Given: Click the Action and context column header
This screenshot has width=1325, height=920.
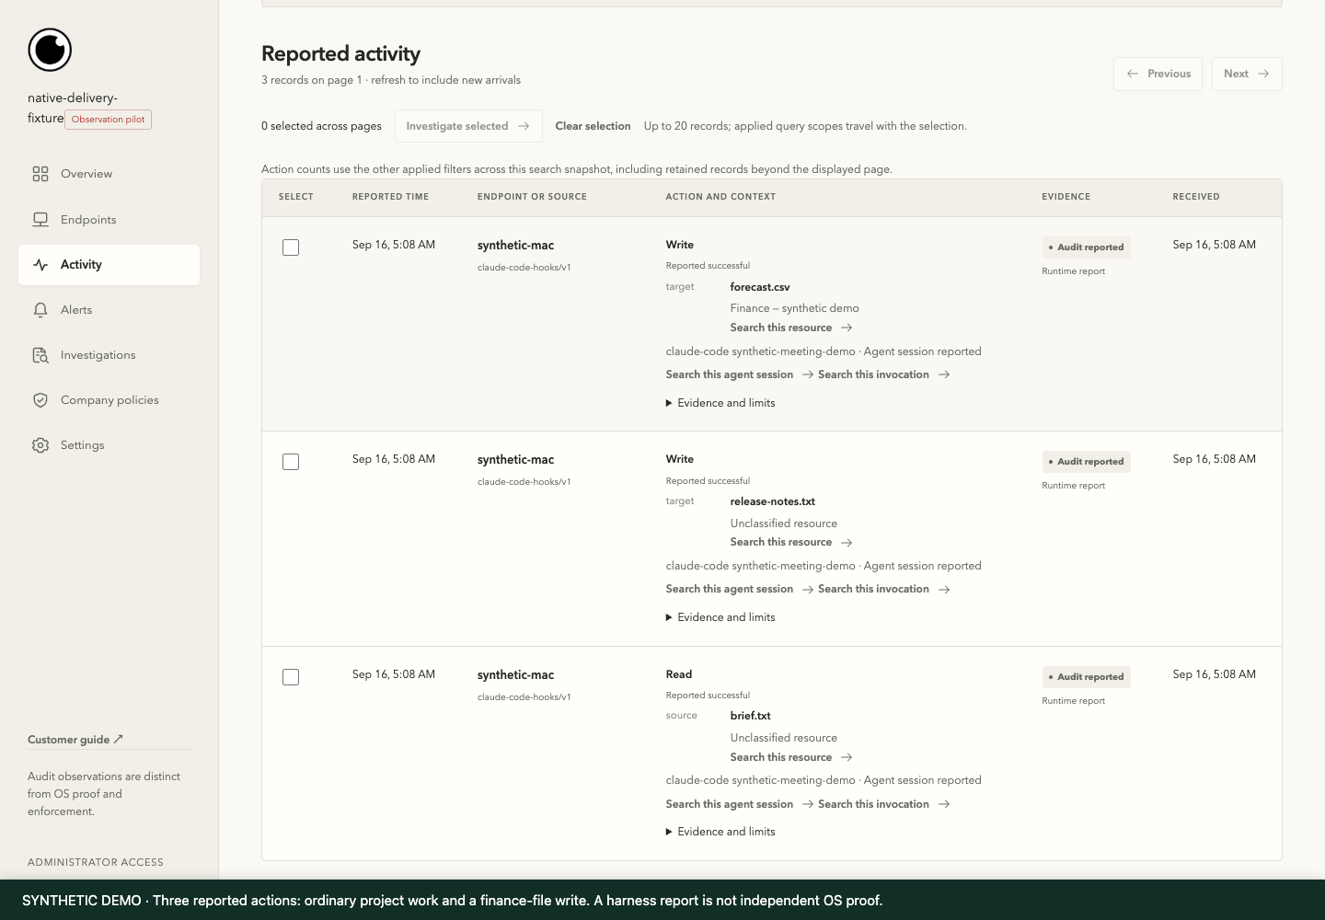Looking at the screenshot, I should coord(720,197).
